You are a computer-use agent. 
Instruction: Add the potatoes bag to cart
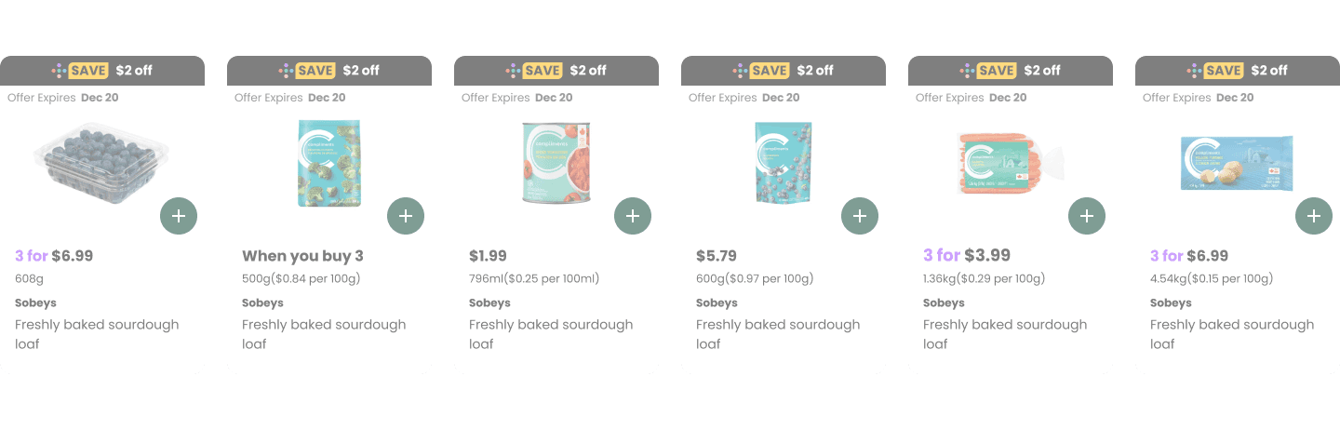pos(1314,216)
